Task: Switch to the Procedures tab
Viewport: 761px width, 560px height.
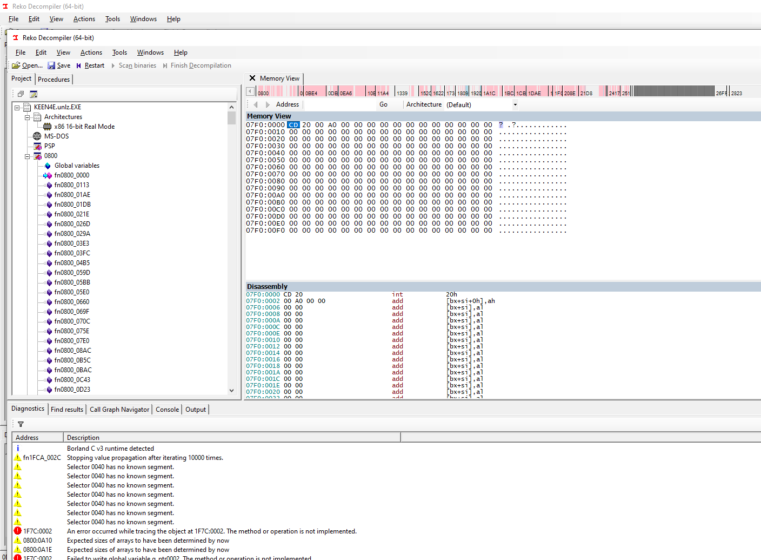Action: point(54,79)
